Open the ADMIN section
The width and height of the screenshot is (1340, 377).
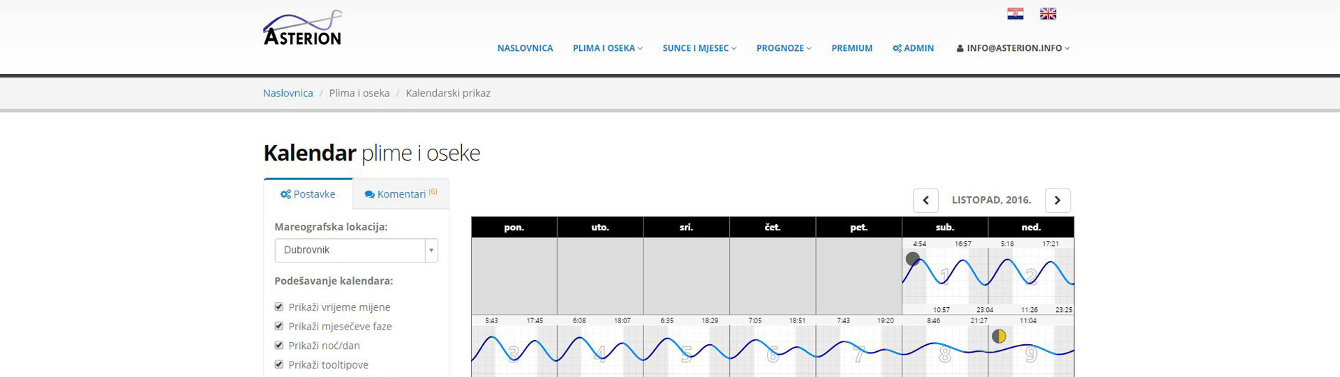click(913, 48)
